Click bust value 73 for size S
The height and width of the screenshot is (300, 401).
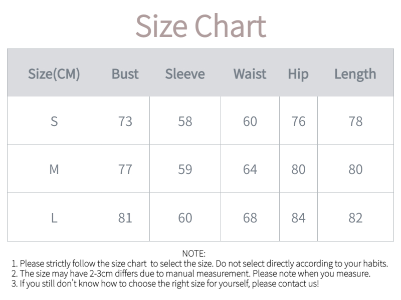coord(125,121)
